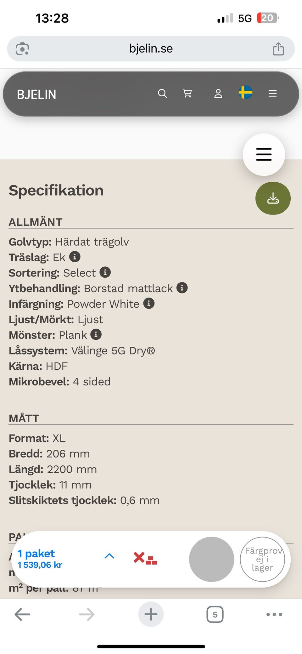Show info about Träslag Ek
This screenshot has height=654, width=302.
[x=75, y=257]
